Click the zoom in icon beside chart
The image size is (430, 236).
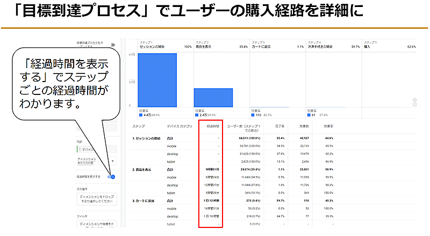414,100
